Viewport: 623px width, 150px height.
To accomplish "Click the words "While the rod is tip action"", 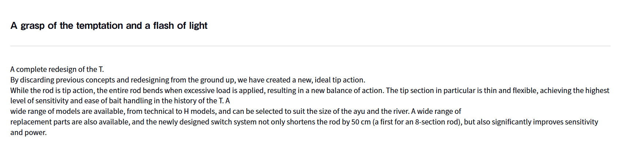I will tap(52, 91).
